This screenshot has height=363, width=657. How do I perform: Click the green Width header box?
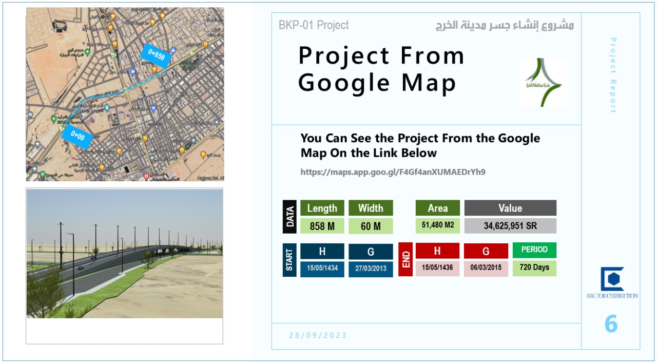[x=371, y=208]
